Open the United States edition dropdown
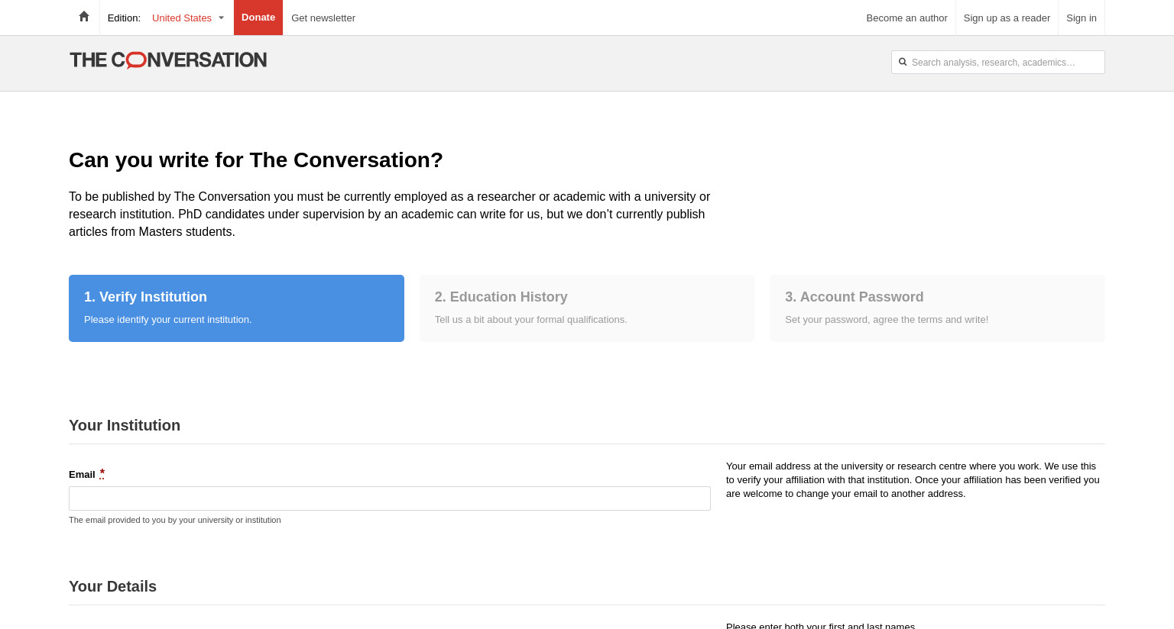 point(188,18)
